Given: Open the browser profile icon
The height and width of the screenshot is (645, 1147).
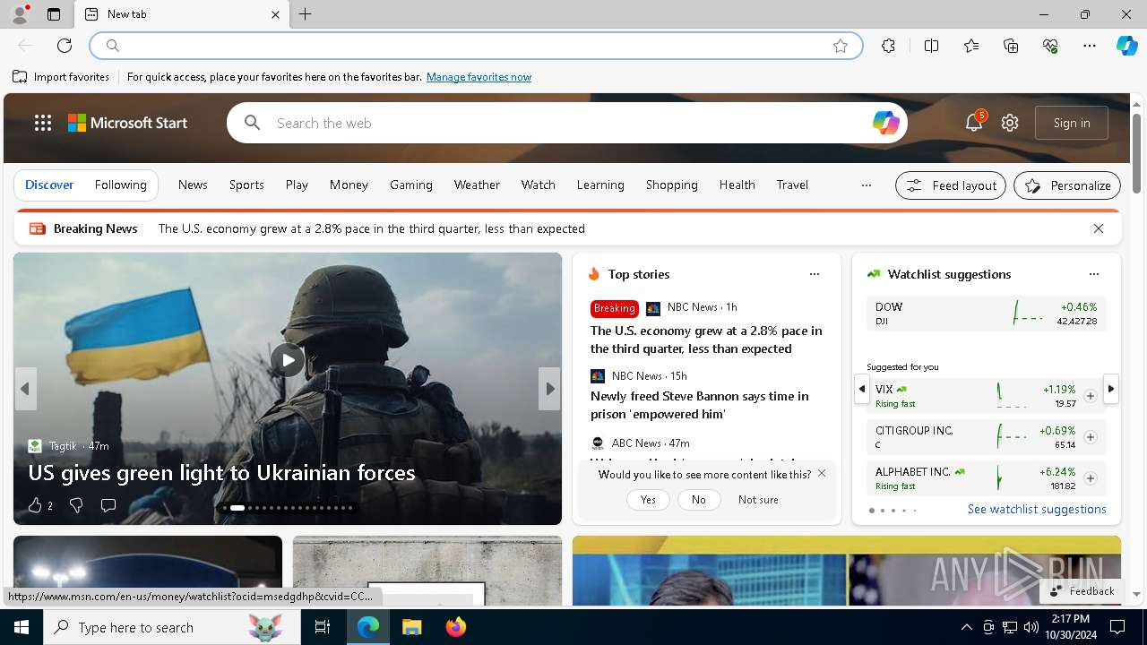Looking at the screenshot, I should pos(19,14).
